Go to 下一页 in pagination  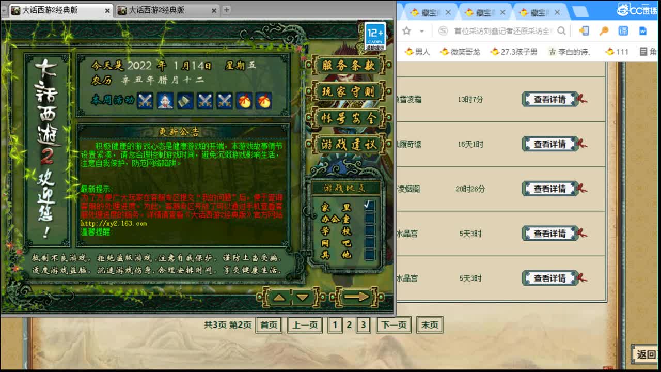tap(394, 325)
